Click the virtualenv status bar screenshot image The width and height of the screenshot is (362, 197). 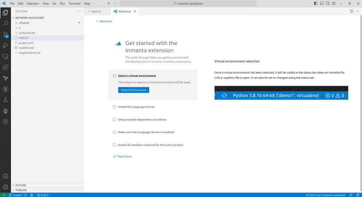[x=281, y=93]
